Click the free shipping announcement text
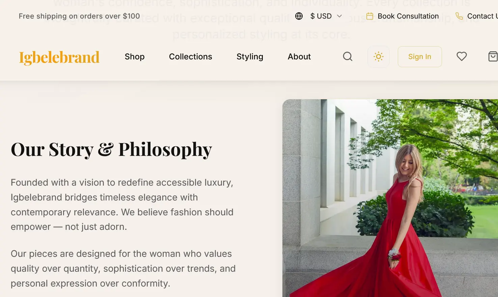Image resolution: width=498 pixels, height=297 pixels. (79, 16)
